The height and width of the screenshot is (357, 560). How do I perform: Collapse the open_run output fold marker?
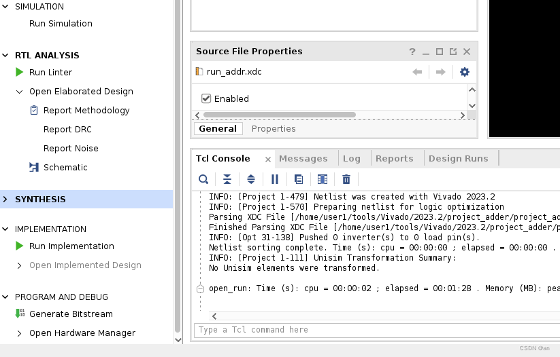click(200, 288)
